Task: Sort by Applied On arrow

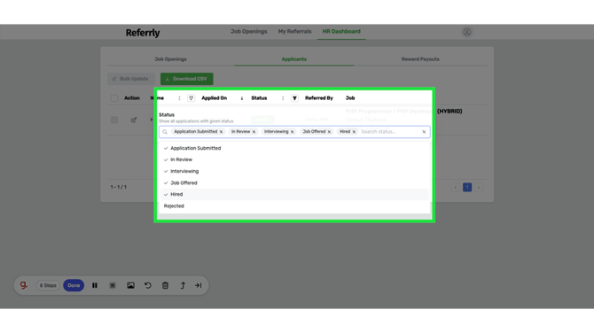Action: (x=242, y=98)
